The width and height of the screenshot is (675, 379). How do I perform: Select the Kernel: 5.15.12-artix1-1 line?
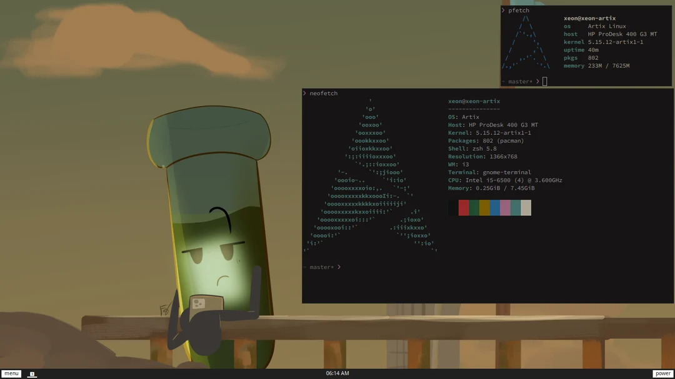489,132
